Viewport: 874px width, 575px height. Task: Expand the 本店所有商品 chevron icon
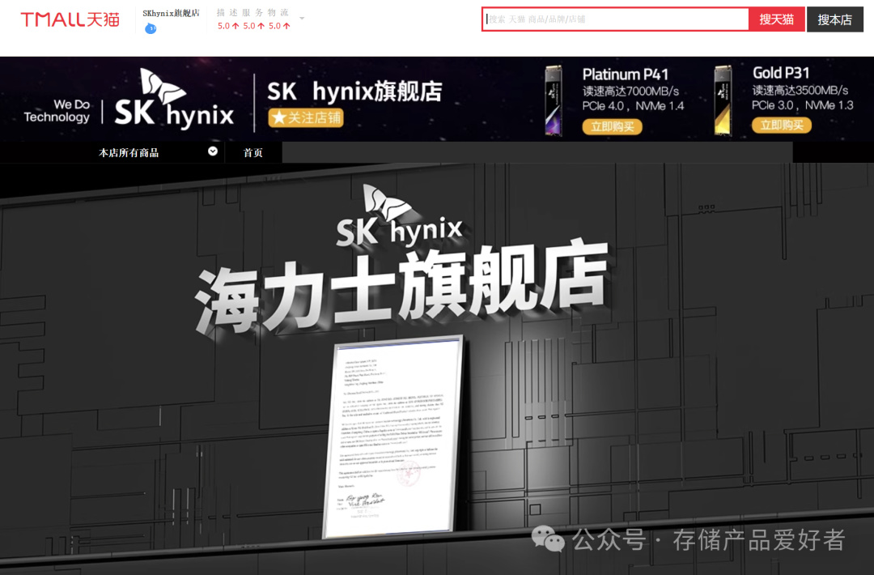click(213, 151)
